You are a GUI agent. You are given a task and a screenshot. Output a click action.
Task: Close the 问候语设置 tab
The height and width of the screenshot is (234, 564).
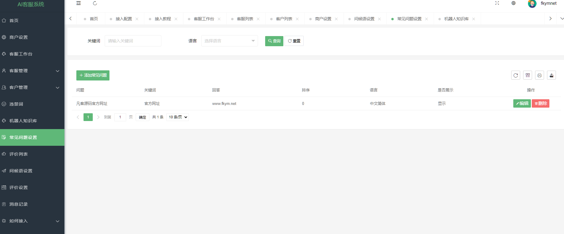(x=379, y=19)
